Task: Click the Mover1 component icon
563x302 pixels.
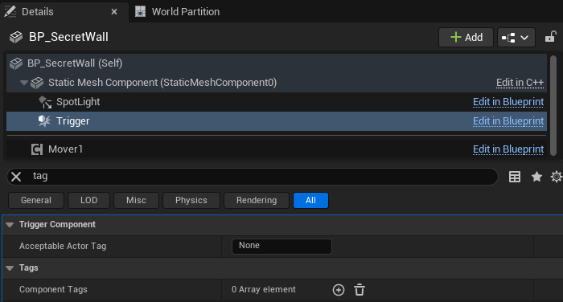Action: click(x=37, y=149)
